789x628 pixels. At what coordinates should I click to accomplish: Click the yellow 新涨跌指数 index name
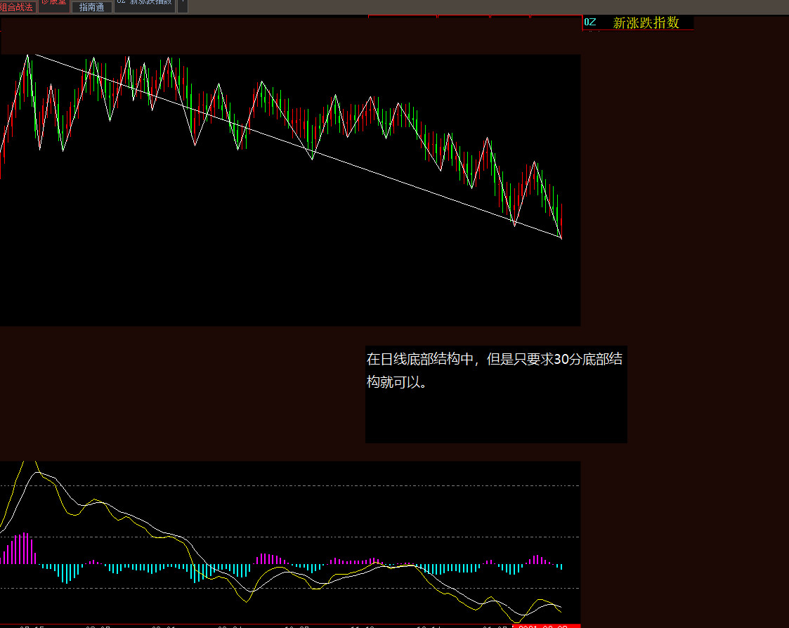[x=646, y=22]
